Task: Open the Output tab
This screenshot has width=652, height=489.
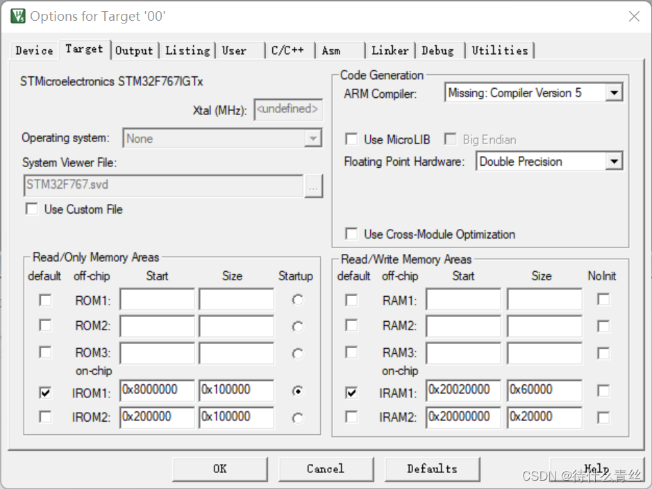Action: tap(134, 51)
